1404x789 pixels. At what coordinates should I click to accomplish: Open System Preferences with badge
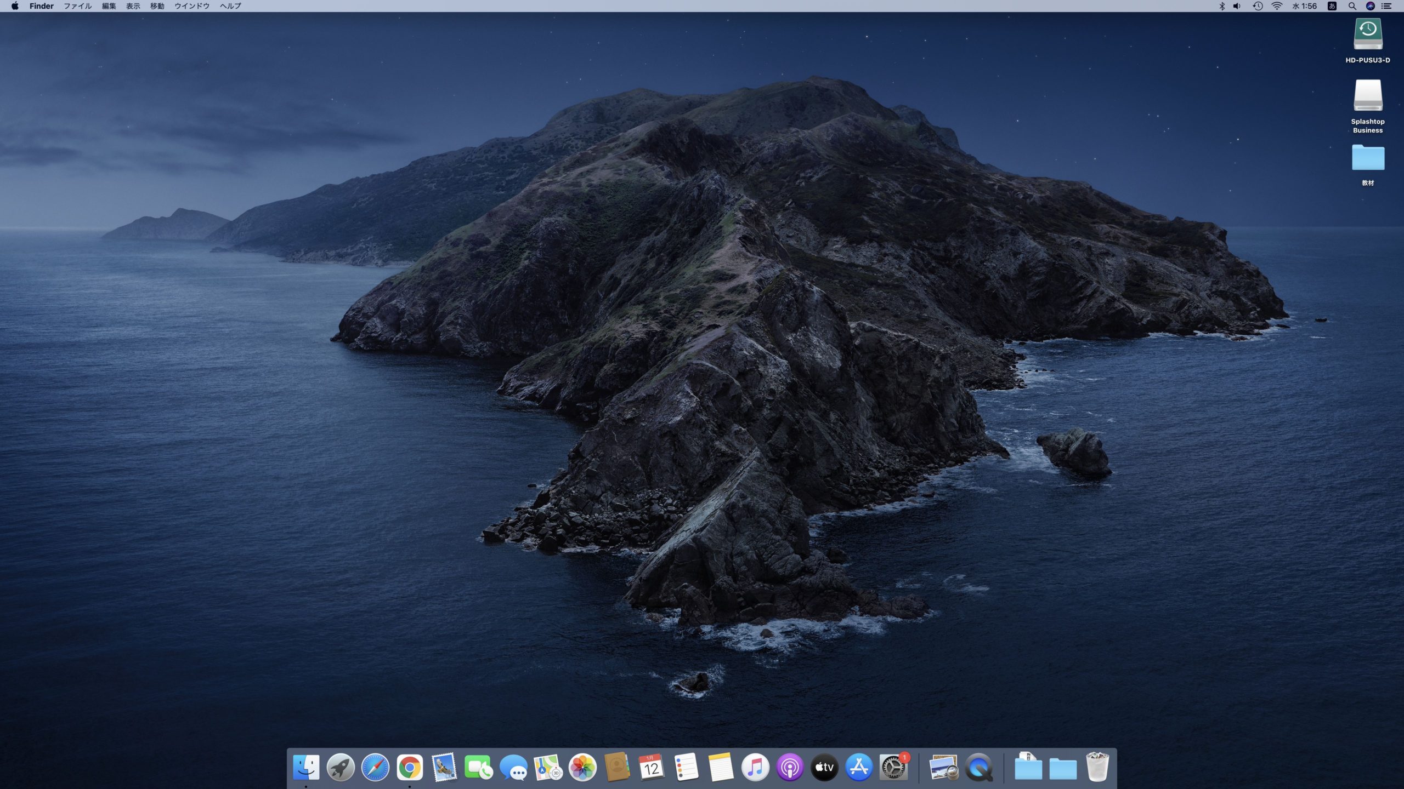point(894,767)
